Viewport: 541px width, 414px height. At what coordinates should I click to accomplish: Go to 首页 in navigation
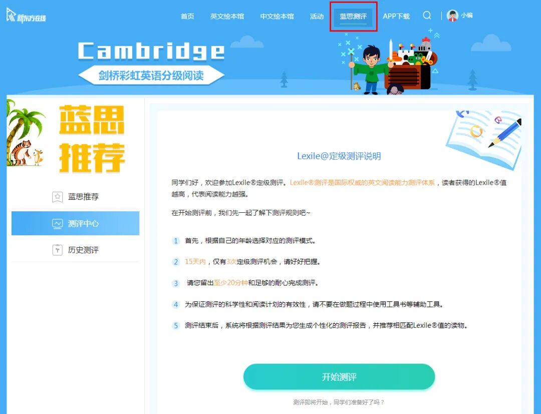(x=187, y=16)
